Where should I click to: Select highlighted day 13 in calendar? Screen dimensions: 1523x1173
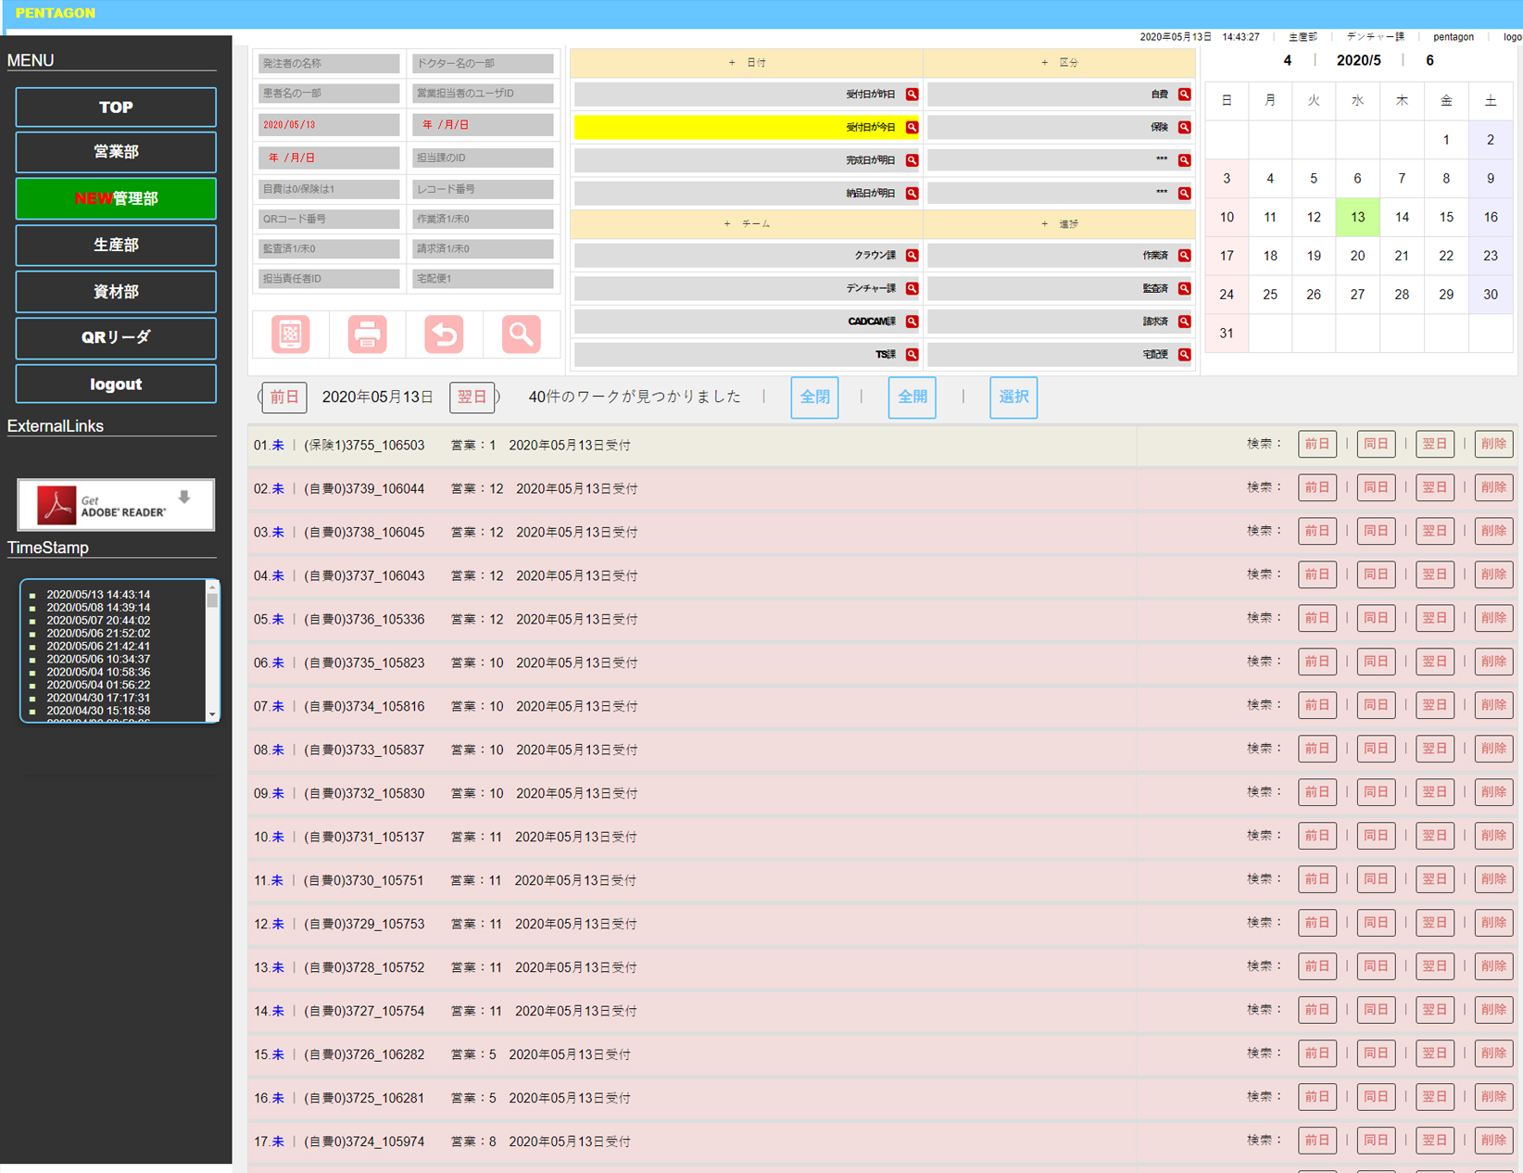1357,217
